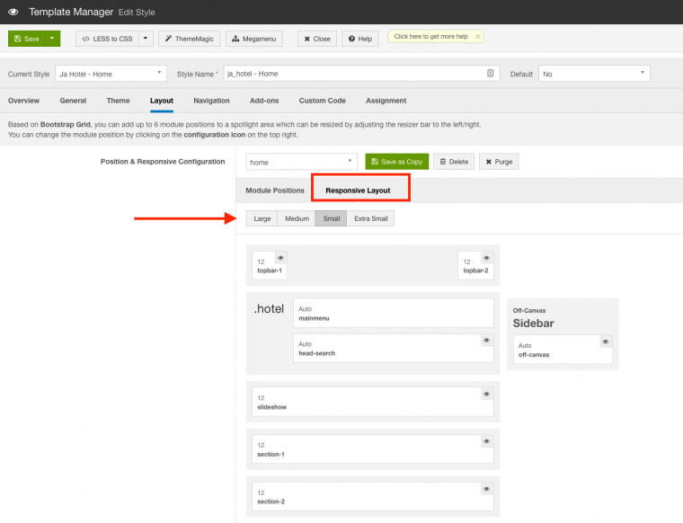Click the eye icon in the title bar
Image resolution: width=683 pixels, height=523 pixels.
(13, 12)
